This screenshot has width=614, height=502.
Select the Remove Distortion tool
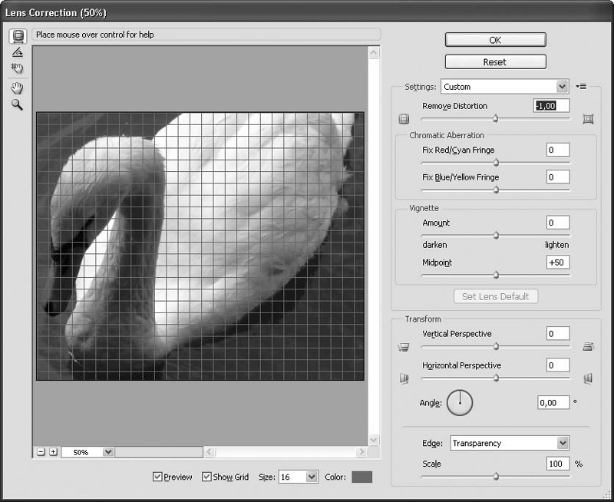pos(17,36)
